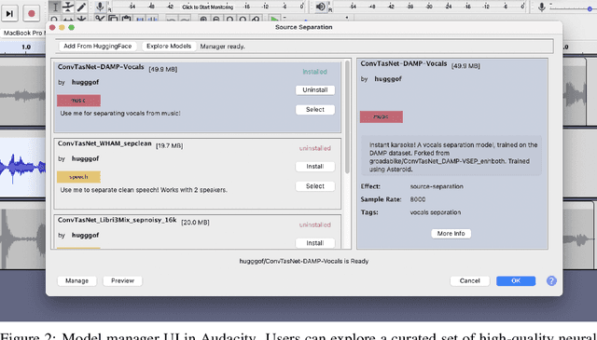
Task: Click the 'Manager ready.' status text
Action: click(222, 47)
